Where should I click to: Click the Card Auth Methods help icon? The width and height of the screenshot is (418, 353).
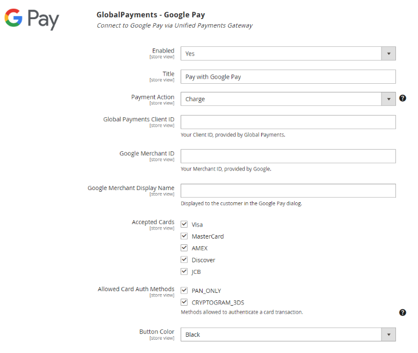(x=403, y=313)
